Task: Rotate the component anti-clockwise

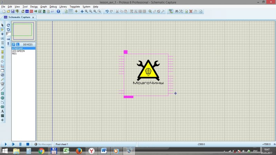Action: 8,30
